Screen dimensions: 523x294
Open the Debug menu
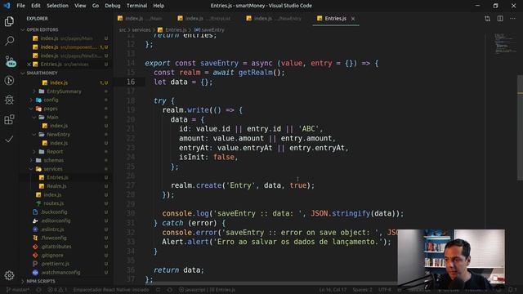pyautogui.click(x=113, y=6)
